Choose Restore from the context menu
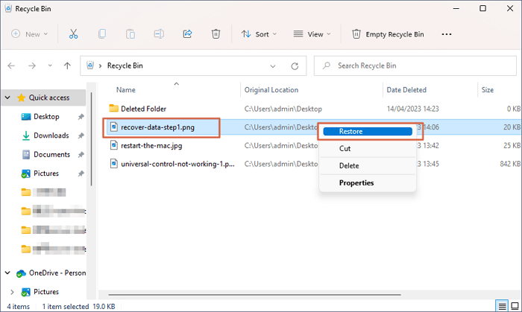Viewport: 522px width, 312px height. point(365,132)
